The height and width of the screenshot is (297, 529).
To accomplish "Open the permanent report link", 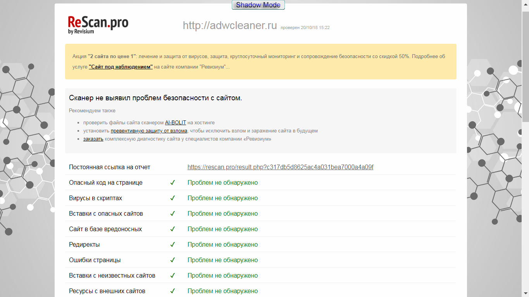I will pos(280,167).
